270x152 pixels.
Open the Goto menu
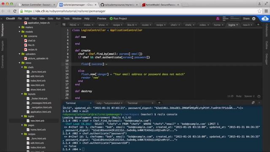51,19
